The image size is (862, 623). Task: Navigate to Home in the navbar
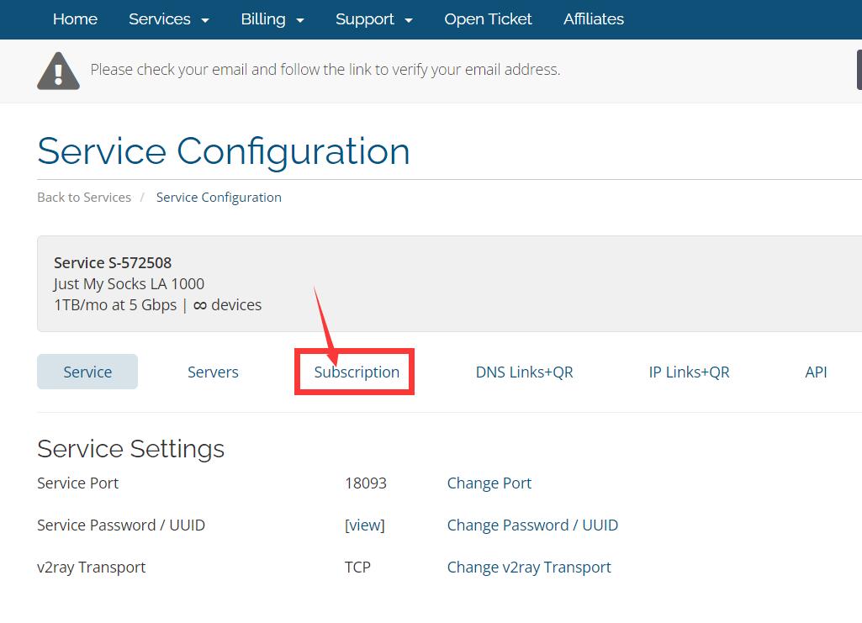point(75,19)
